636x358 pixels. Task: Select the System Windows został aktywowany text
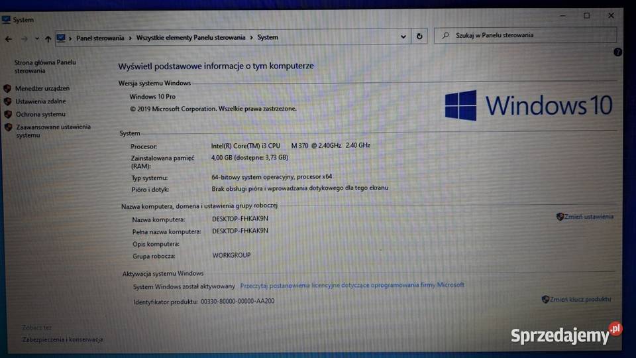[x=184, y=286]
